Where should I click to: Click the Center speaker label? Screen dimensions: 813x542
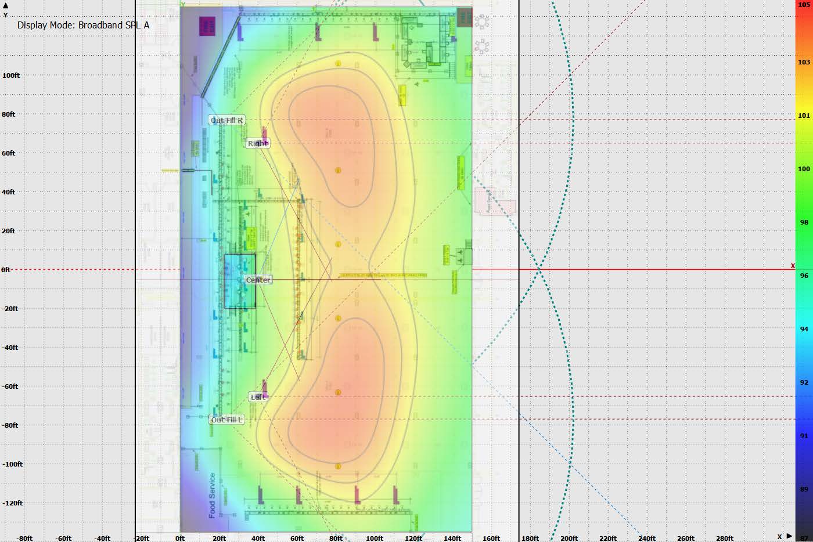coord(258,280)
